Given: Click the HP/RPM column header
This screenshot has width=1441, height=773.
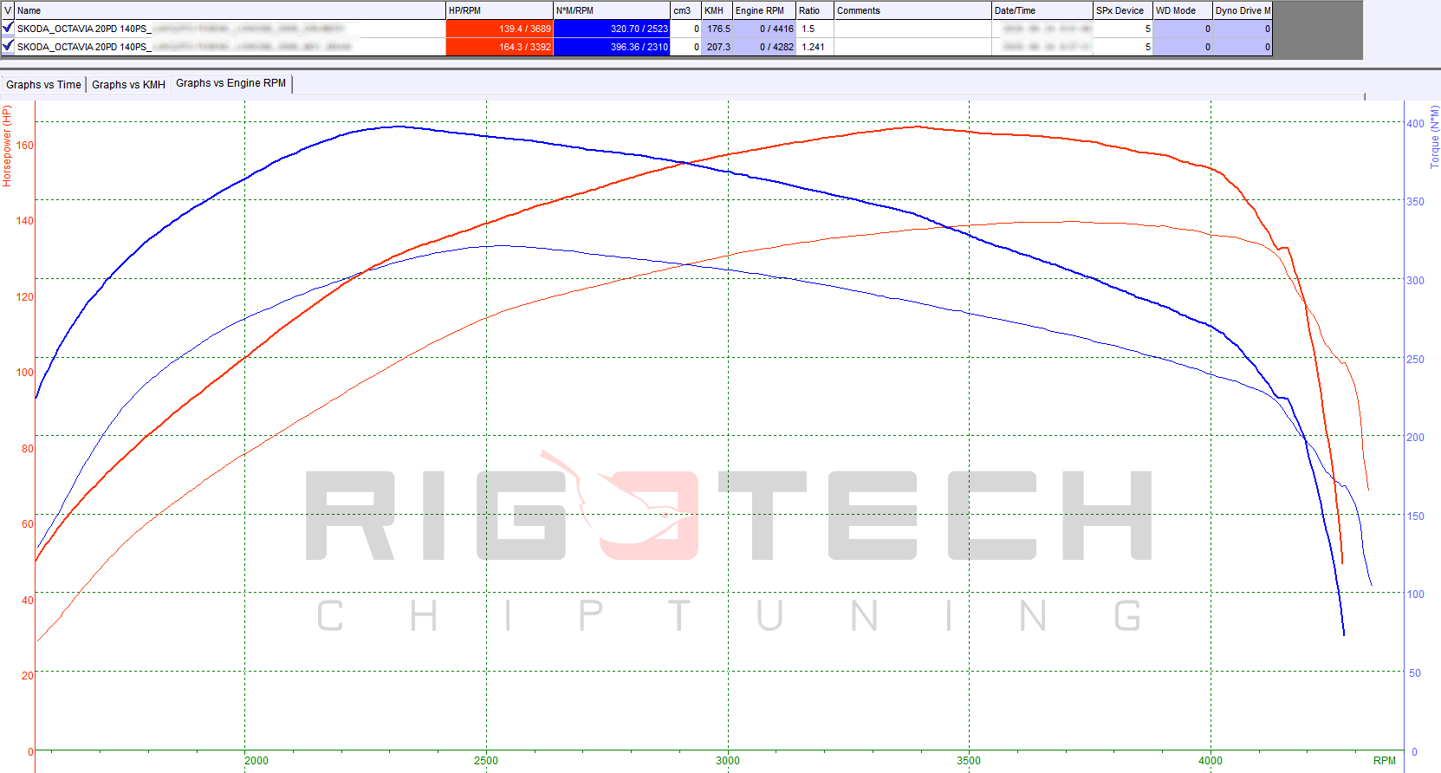Looking at the screenshot, I should point(499,10).
